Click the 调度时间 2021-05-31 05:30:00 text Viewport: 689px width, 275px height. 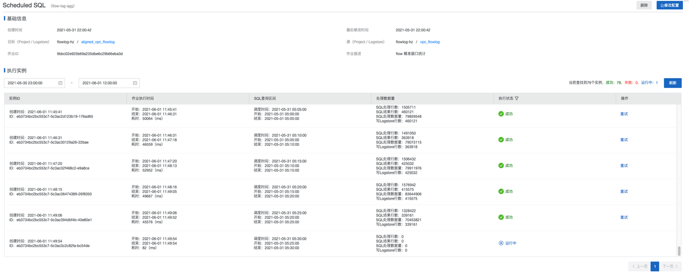click(x=280, y=239)
